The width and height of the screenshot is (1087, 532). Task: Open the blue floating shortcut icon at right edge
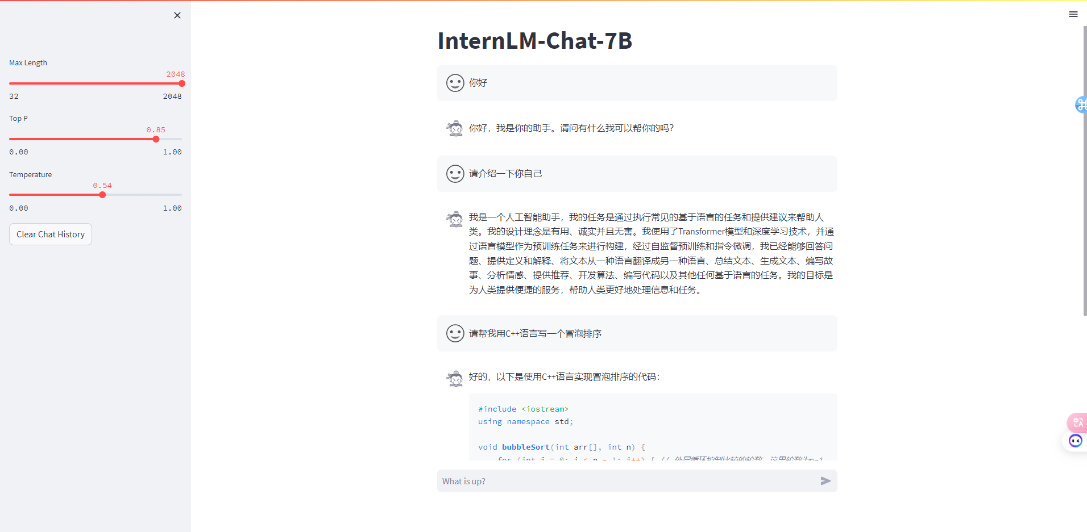[x=1081, y=104]
